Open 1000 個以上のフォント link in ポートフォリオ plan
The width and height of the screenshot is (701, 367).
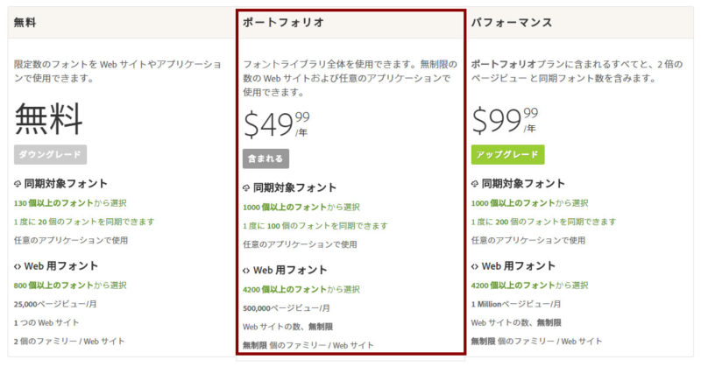click(x=285, y=207)
